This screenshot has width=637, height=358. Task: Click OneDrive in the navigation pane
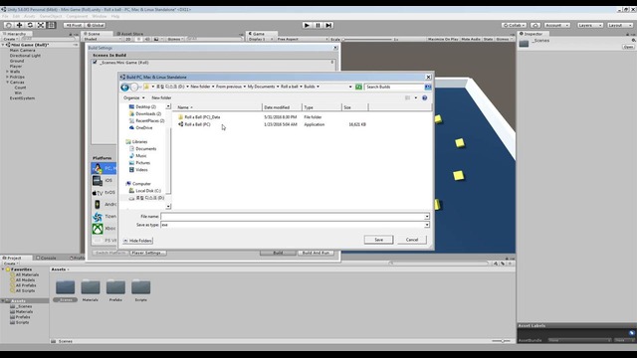tap(144, 128)
